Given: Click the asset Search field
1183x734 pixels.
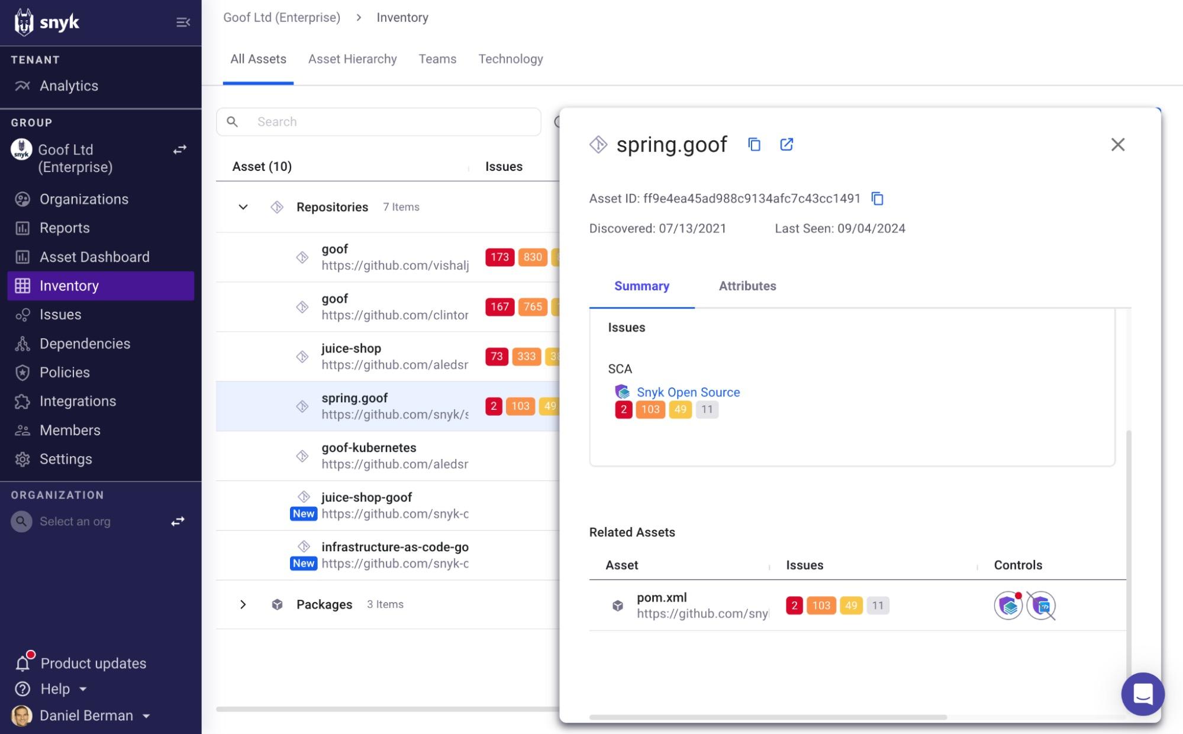Looking at the screenshot, I should coord(379,122).
